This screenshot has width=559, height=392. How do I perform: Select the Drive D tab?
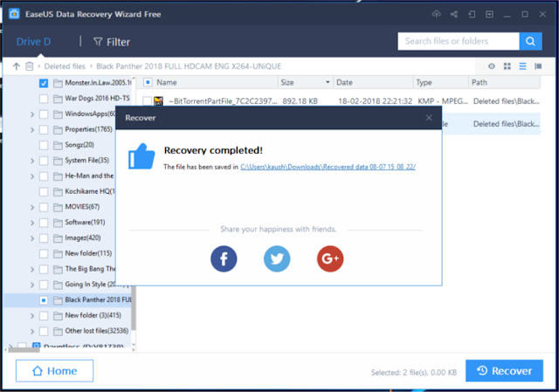33,42
